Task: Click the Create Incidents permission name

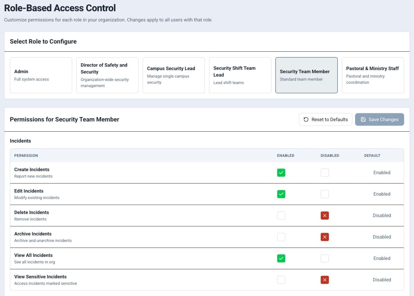Action: pyautogui.click(x=32, y=169)
